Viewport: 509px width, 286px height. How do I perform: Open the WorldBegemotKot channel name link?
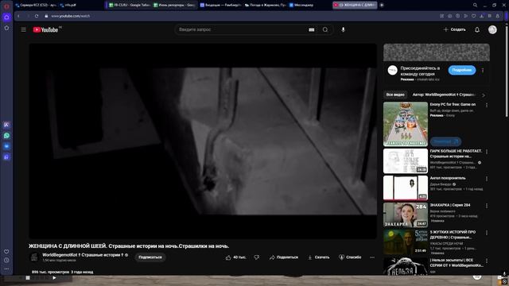pyautogui.click(x=83, y=255)
